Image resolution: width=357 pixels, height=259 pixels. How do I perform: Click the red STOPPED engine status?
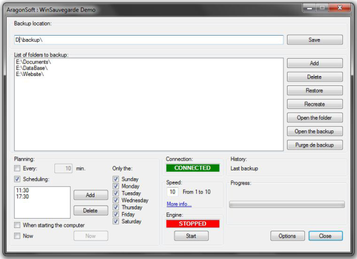(x=192, y=224)
